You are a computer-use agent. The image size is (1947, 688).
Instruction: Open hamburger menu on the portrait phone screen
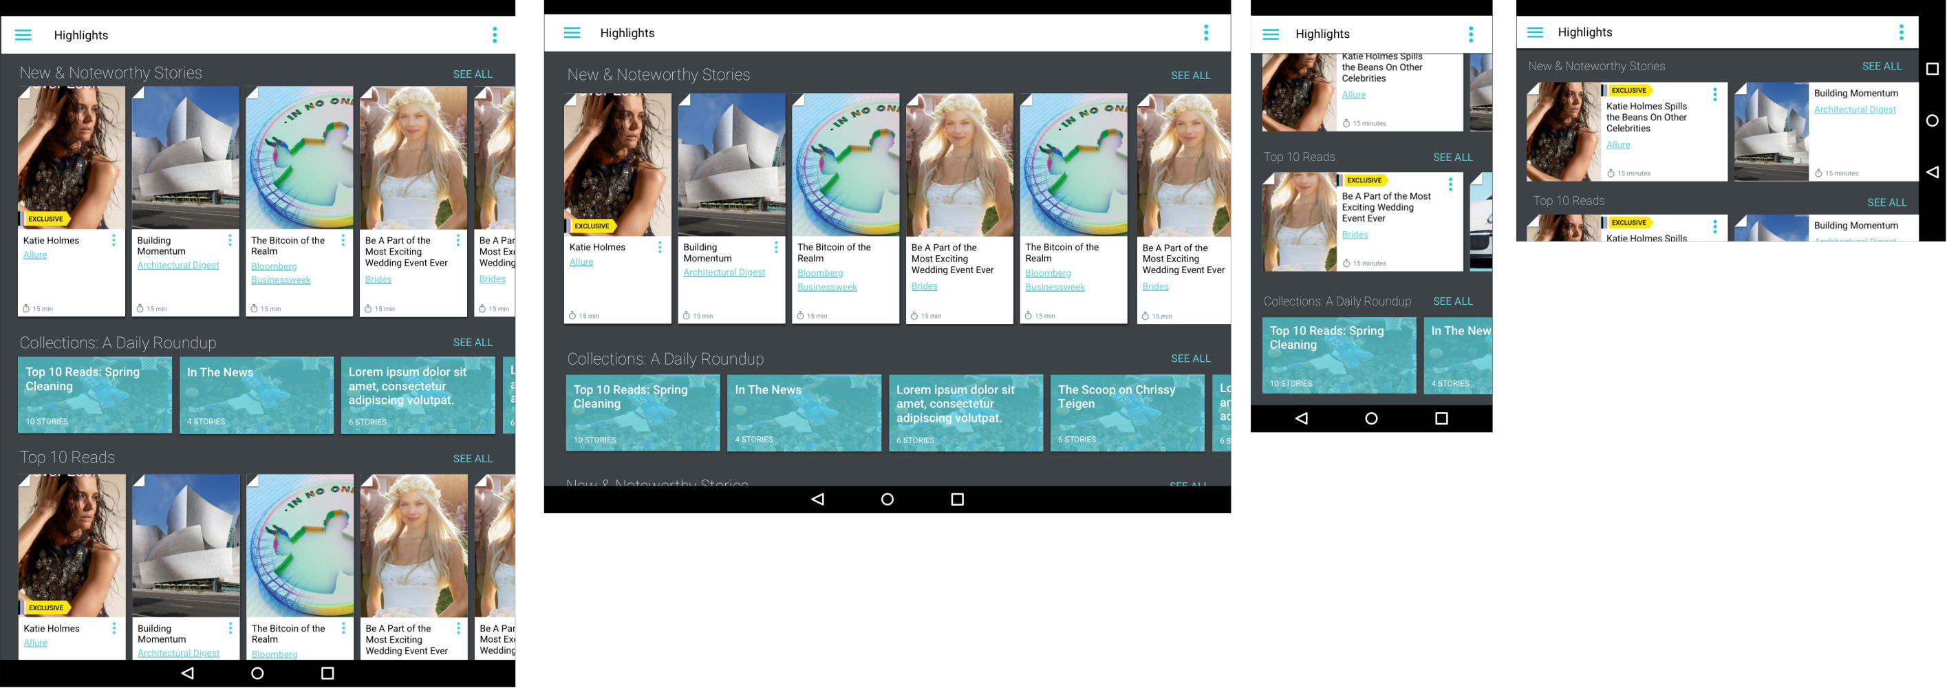point(1271,34)
